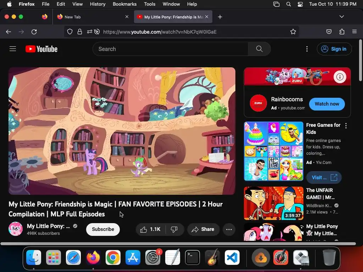
Task: Open the Apple menu
Action: pos(9,4)
